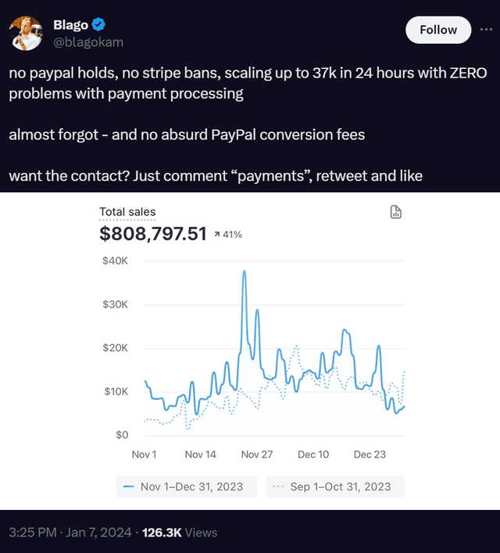500x553 pixels.
Task: Click the blue verified badge
Action: click(x=98, y=25)
